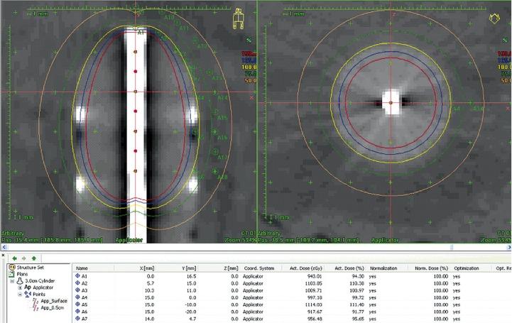Click the up green arrow in tree toolbar
The image size is (512, 323).
[x=33, y=258]
